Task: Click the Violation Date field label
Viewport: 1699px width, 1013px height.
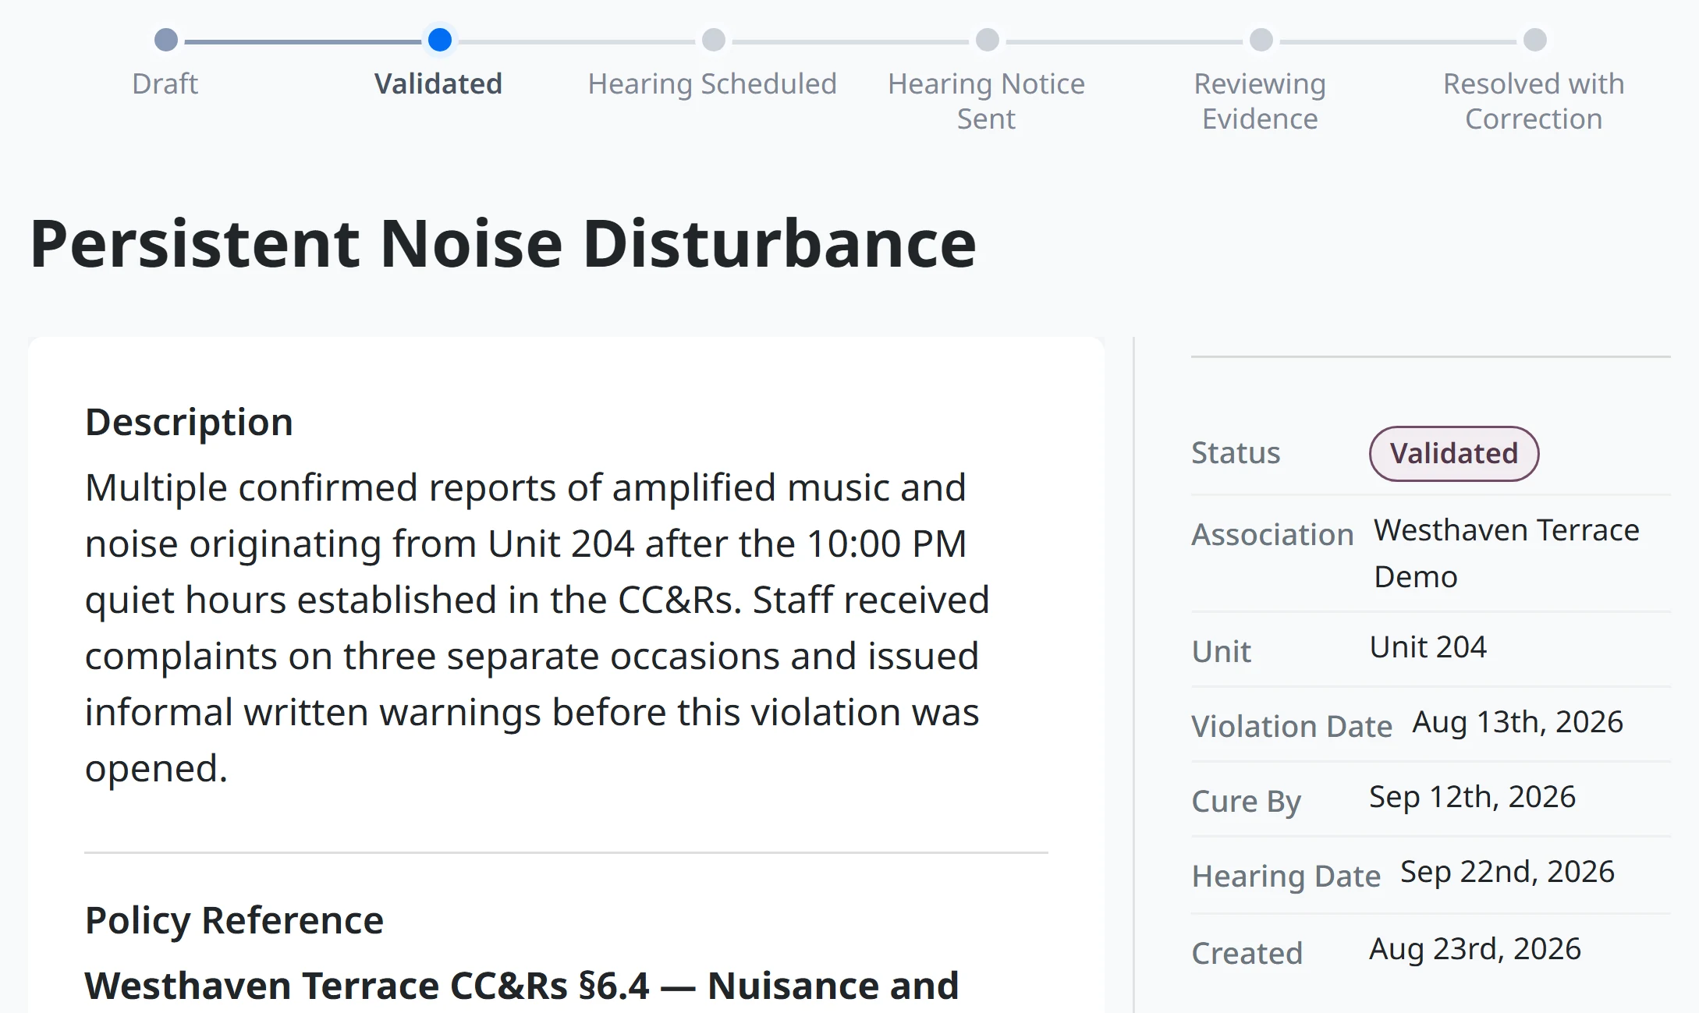Action: 1292,727
